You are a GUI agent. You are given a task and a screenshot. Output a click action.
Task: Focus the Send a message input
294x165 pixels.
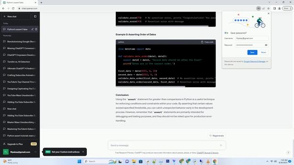163,145
